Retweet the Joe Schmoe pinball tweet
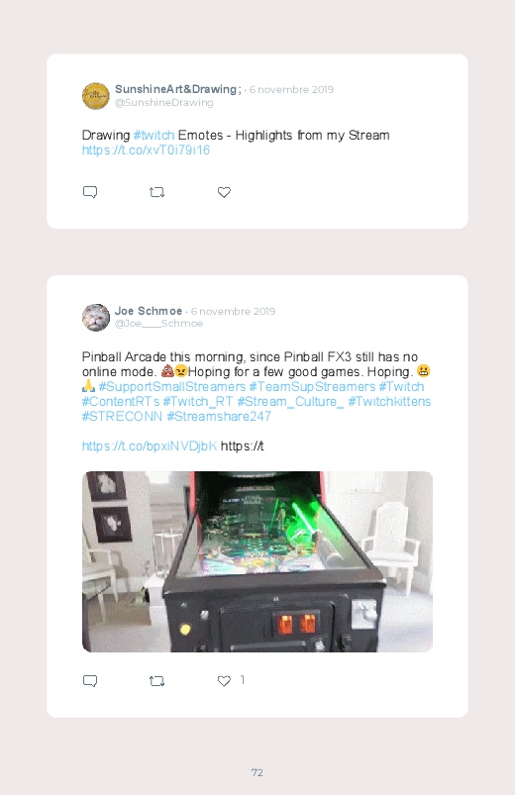 click(x=156, y=680)
